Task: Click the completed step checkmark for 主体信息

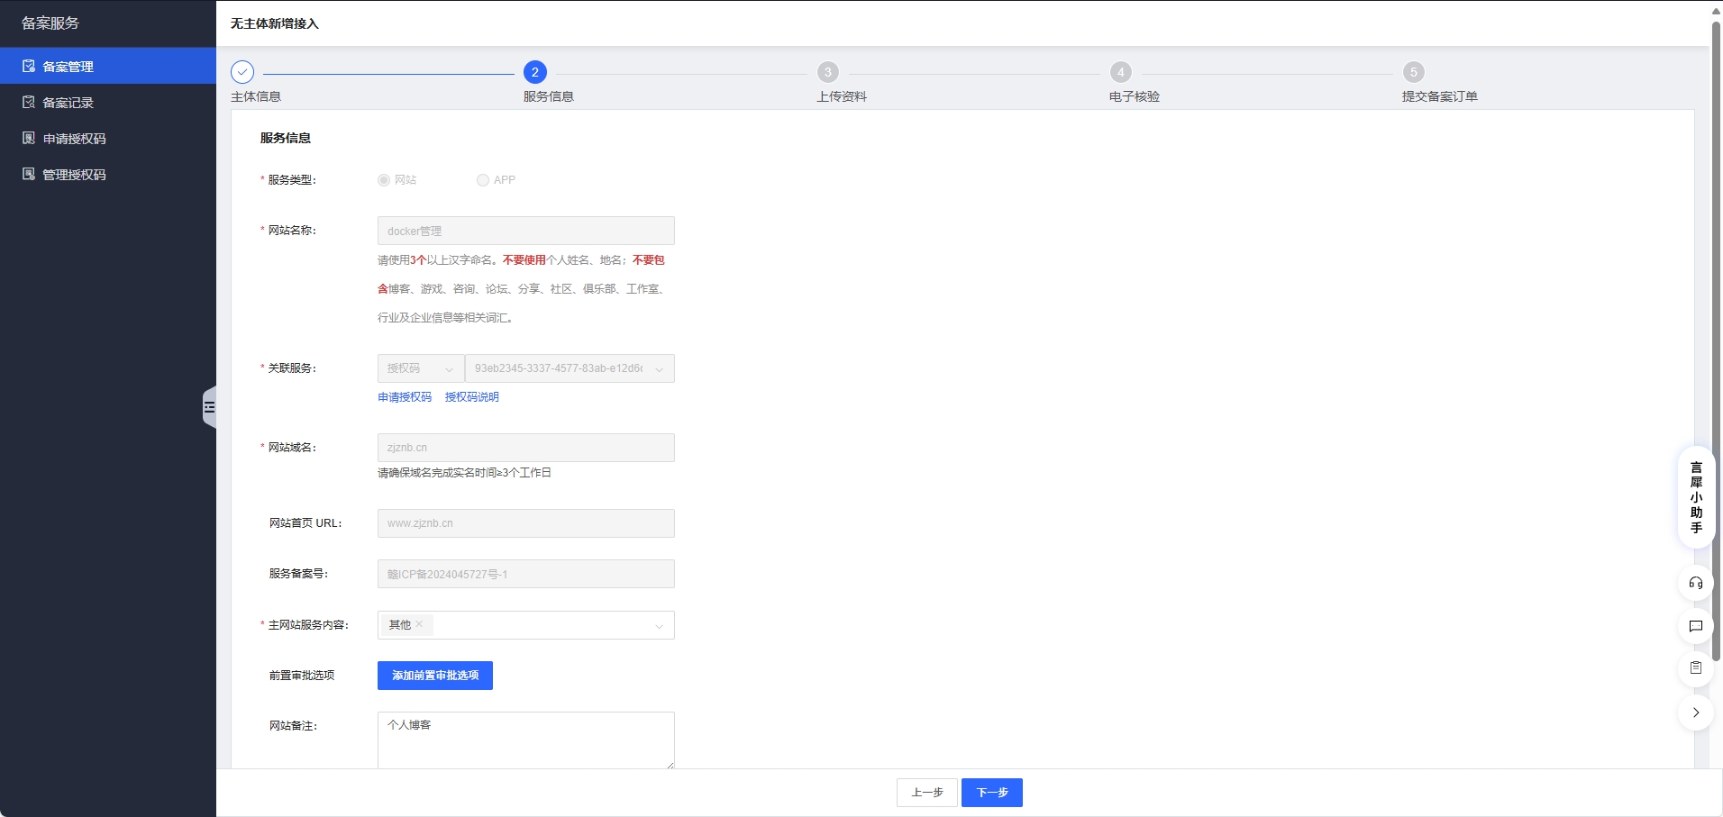Action: [x=242, y=72]
